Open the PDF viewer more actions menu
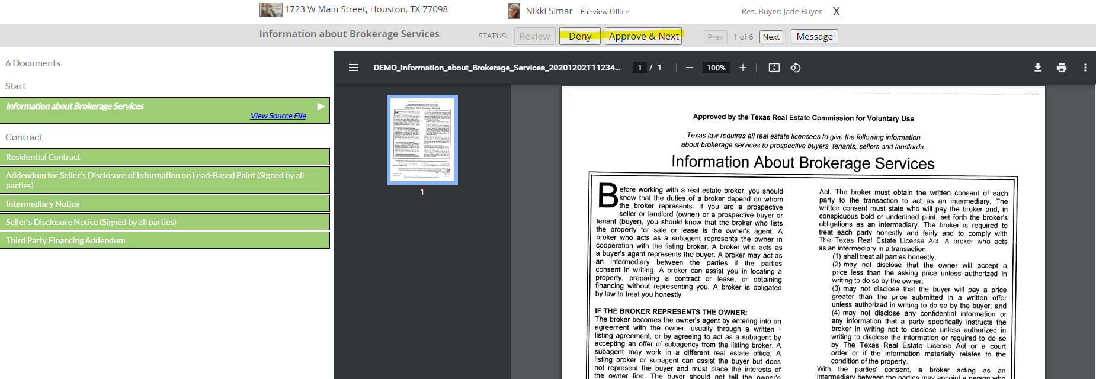This screenshot has width=1096, height=379. (x=1085, y=68)
